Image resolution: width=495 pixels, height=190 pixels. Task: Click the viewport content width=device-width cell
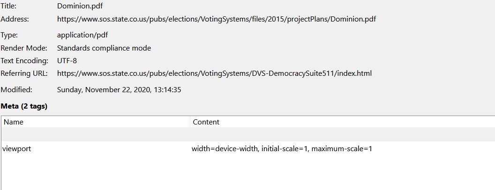pyautogui.click(x=282, y=149)
